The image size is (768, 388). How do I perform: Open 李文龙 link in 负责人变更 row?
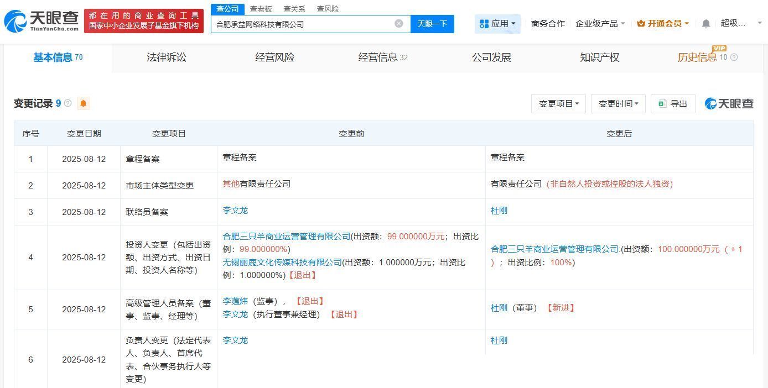click(x=235, y=340)
